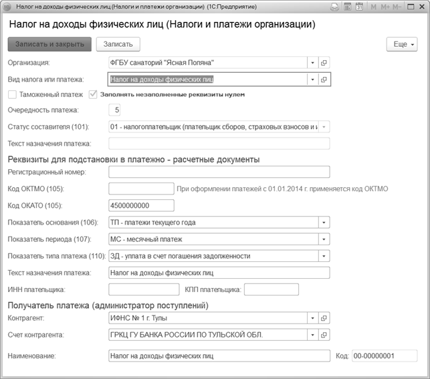Click the print icon in title bar
The height and width of the screenshot is (379, 430).
[334, 7]
